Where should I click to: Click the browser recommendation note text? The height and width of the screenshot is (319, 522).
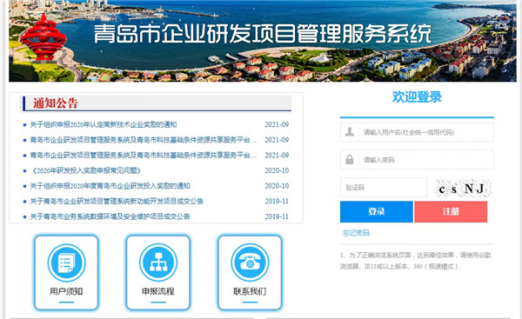pyautogui.click(x=416, y=261)
